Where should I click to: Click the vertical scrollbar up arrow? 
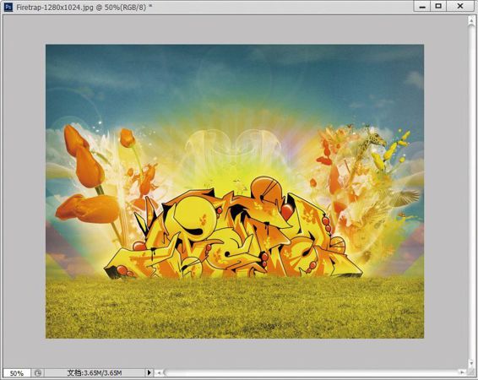coord(471,21)
